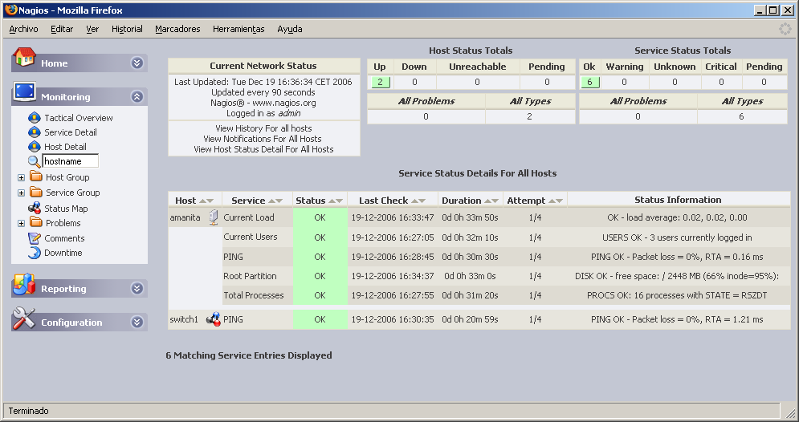799x422 pixels.
Task: Click the Monitoring screen icon
Action: tap(24, 92)
